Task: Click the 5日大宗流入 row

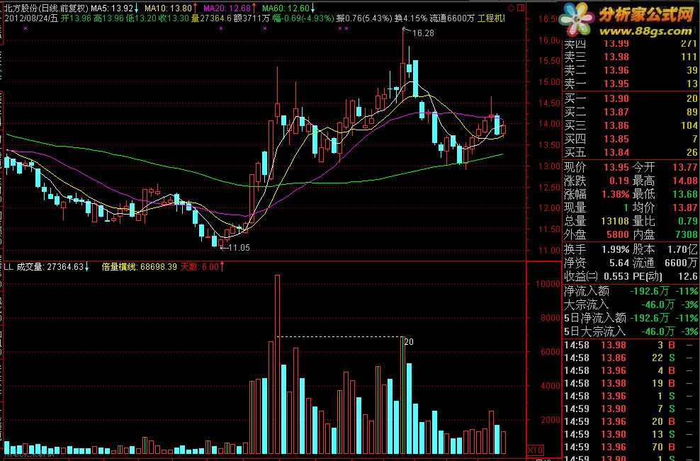Action: pos(631,331)
